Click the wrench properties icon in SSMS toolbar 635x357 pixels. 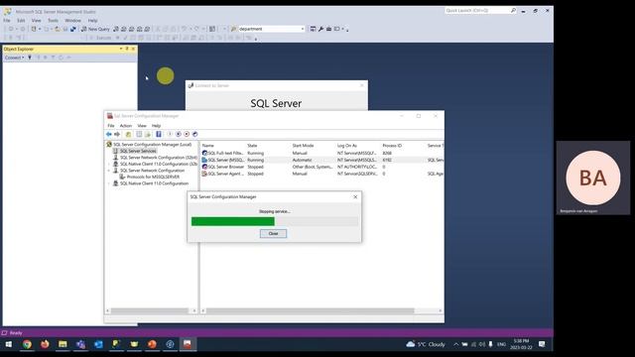[320, 29]
